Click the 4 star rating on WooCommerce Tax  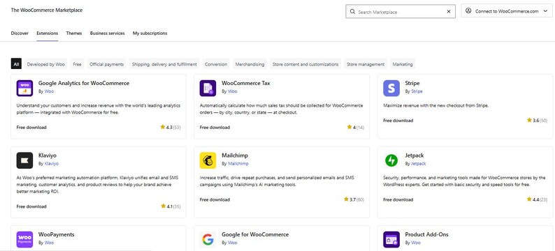point(356,127)
